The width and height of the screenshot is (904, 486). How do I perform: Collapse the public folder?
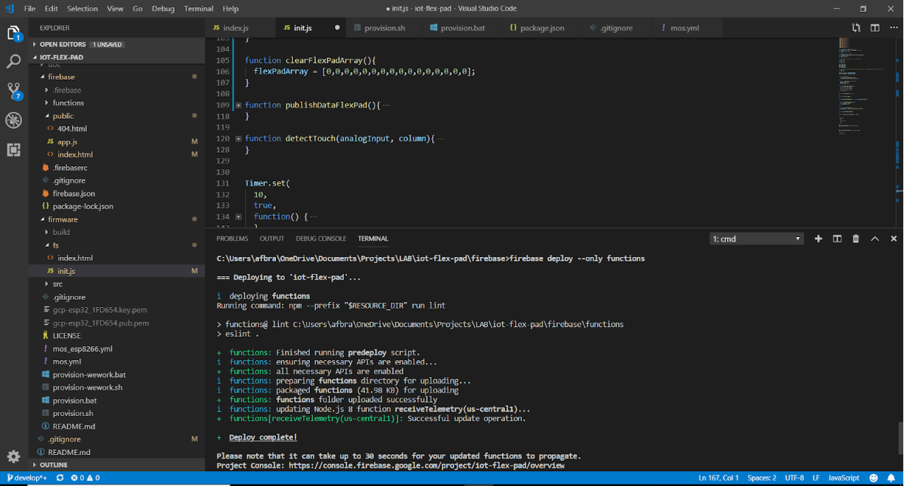(63, 116)
